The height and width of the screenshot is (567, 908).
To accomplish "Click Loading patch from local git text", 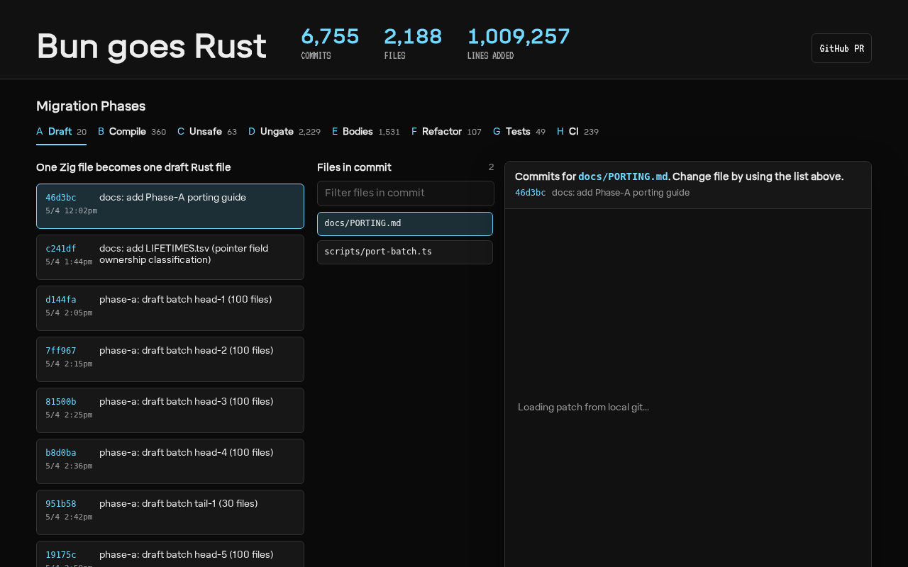I will click(583, 407).
